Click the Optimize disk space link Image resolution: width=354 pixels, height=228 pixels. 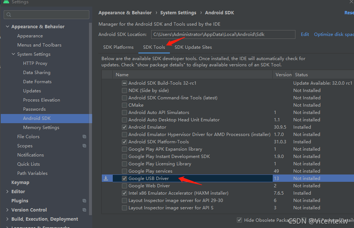point(333,34)
